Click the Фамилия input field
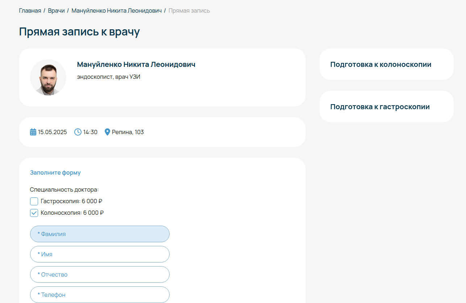466x303 pixels. tap(100, 234)
